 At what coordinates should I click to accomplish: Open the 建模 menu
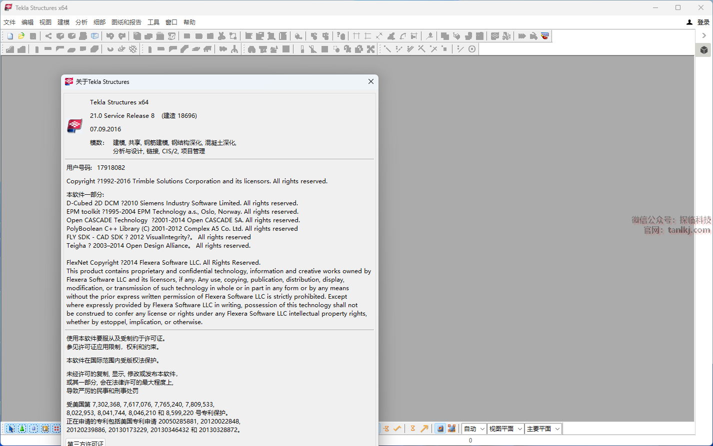(x=63, y=22)
